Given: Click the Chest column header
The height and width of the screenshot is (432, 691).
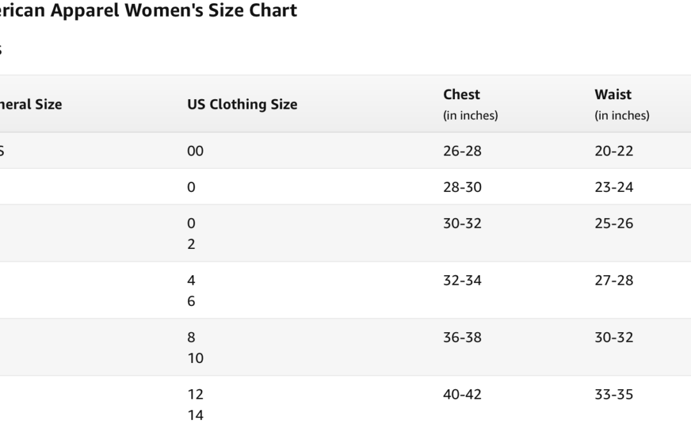Looking at the screenshot, I should [461, 94].
